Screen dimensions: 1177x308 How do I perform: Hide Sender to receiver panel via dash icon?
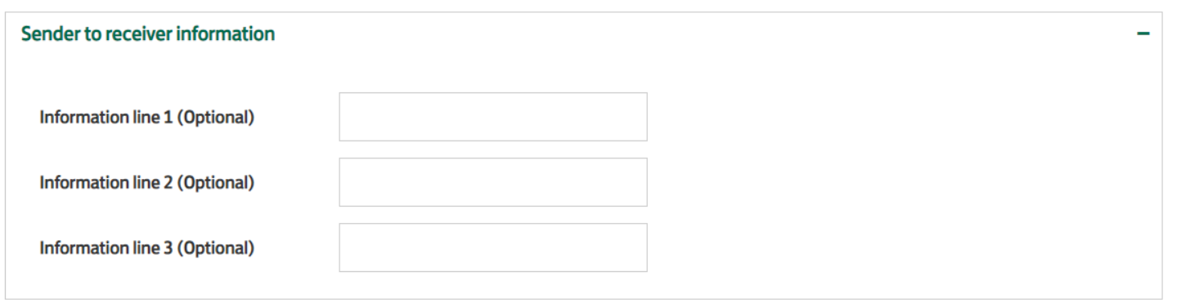click(1143, 34)
